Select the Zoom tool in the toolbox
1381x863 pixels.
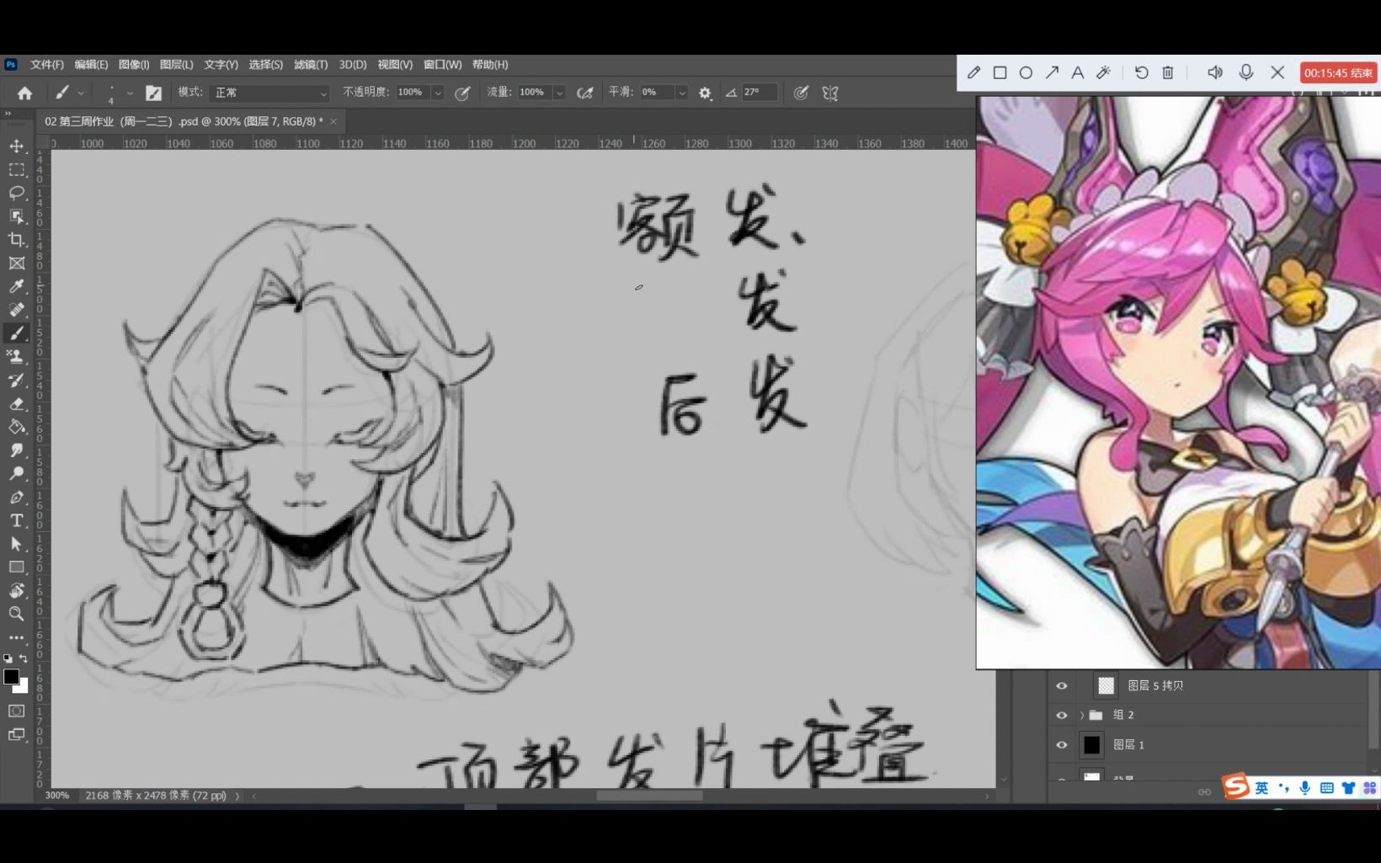pos(16,614)
